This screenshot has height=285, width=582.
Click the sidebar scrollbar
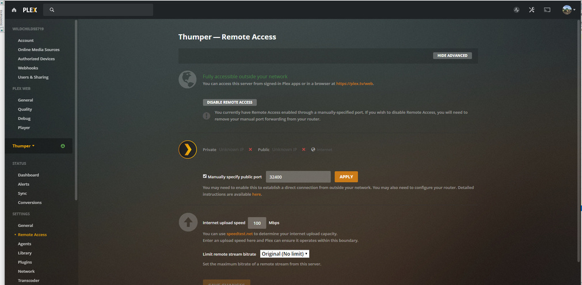(76, 110)
